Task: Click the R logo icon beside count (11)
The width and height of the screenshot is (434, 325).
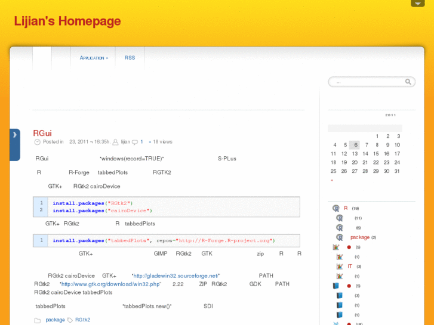Action: click(340, 218)
